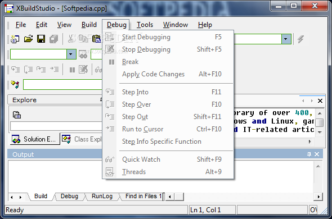Click the editor horizontal scroll right arrow

[x=309, y=142]
